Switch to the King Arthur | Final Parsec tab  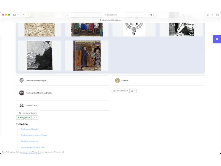pos(110,20)
